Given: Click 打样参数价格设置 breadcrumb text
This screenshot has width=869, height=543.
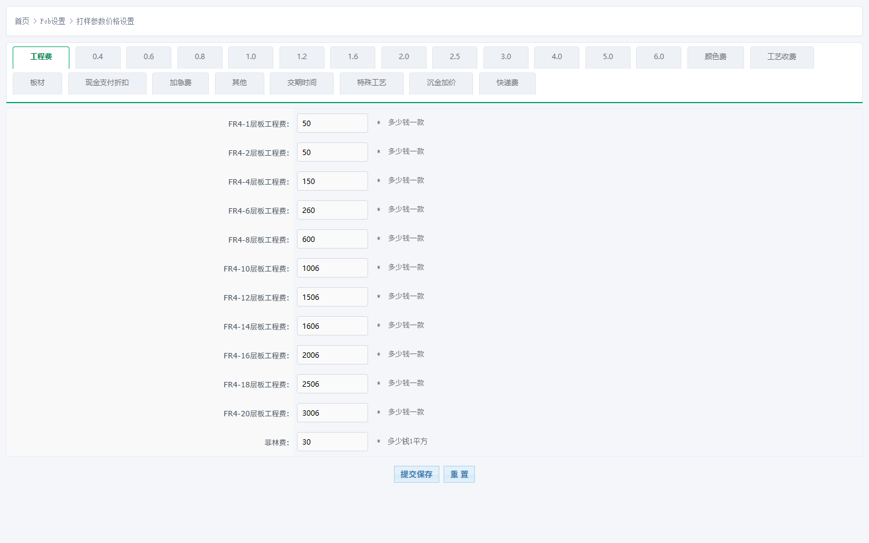Looking at the screenshot, I should [106, 21].
